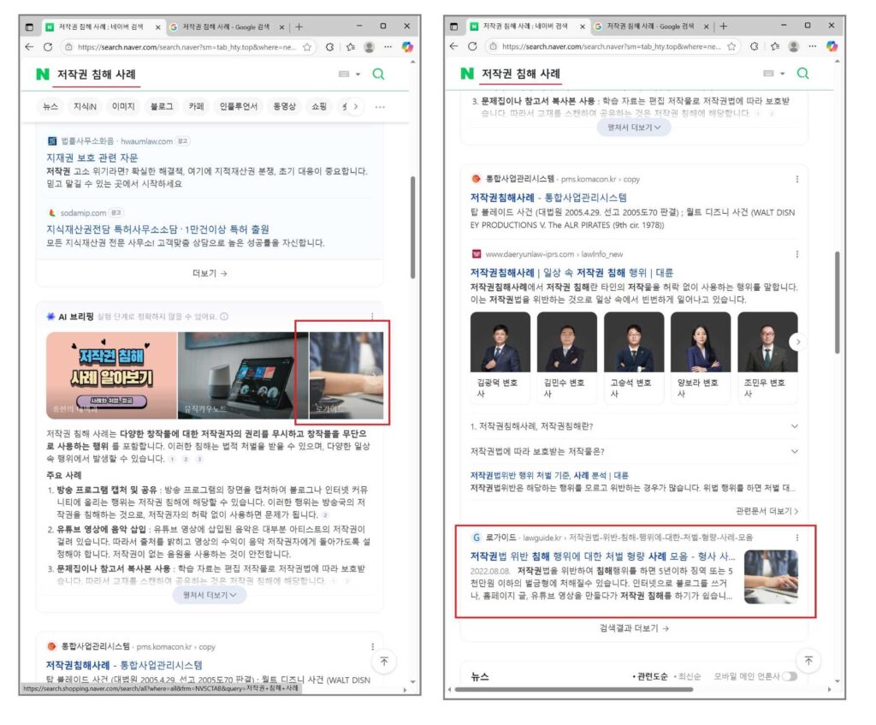Switch to Google 검색 tab in left window
Image resolution: width=876 pixels, height=725 pixels.
click(x=227, y=27)
